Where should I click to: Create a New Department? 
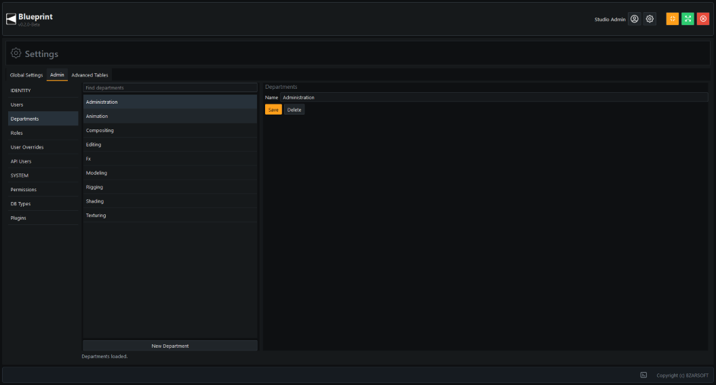170,346
